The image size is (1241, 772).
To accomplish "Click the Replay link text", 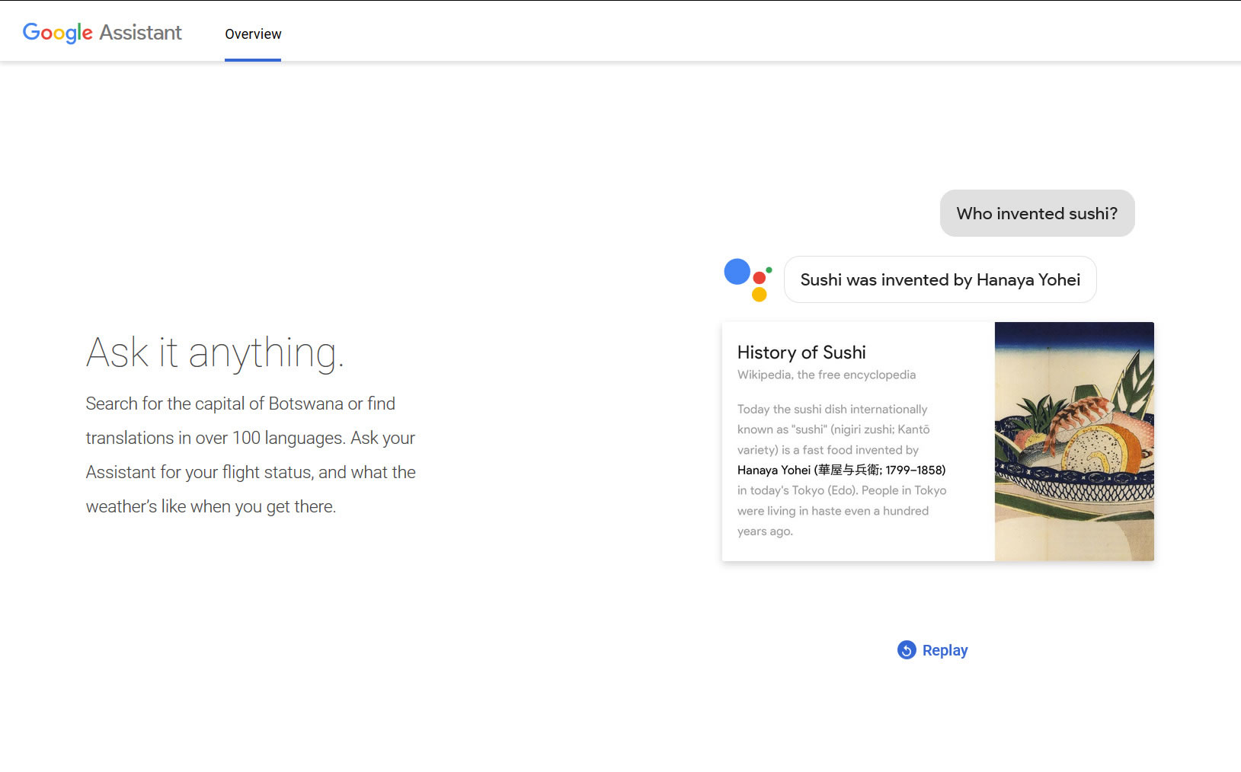I will 945,650.
